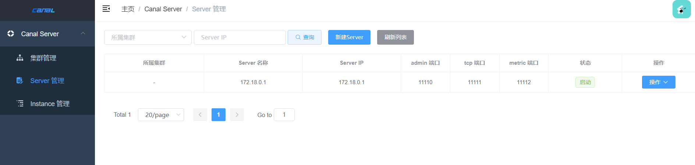
Task: Click the 新建Server button
Action: (349, 37)
